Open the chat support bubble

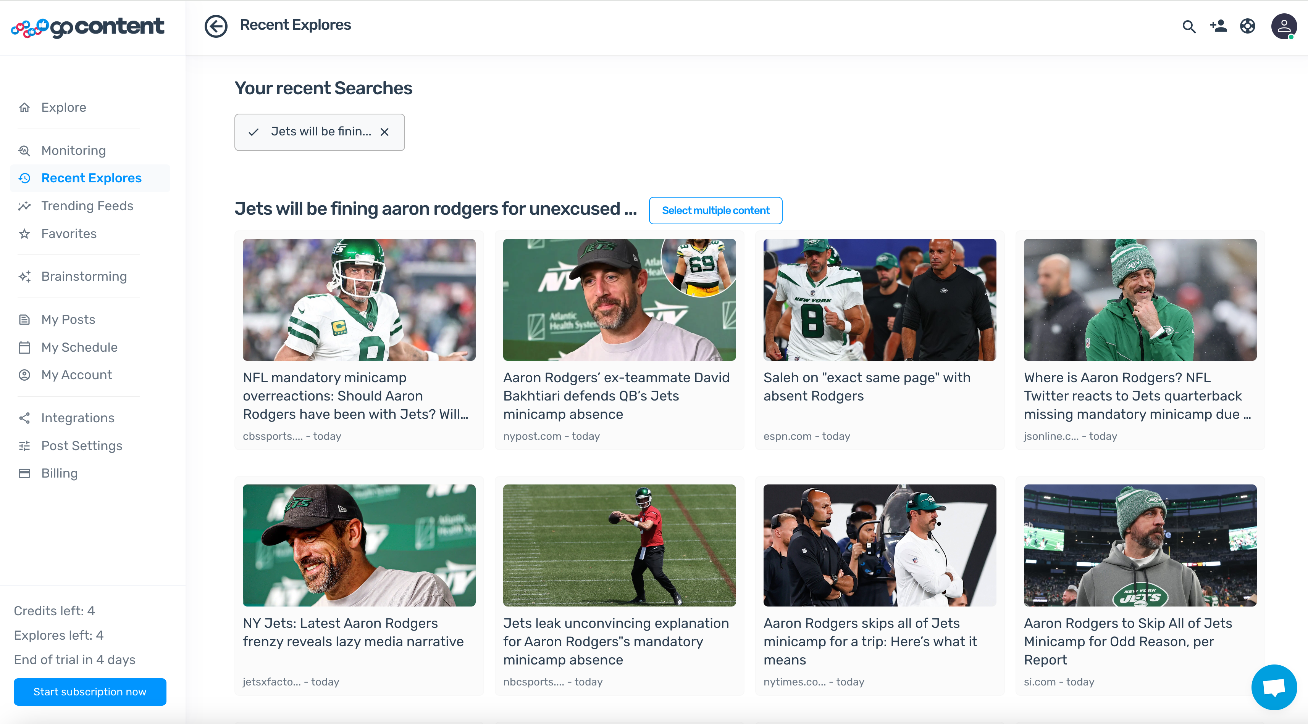1274,687
